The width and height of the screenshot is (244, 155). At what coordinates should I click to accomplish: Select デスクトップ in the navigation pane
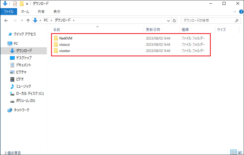[x=24, y=58]
